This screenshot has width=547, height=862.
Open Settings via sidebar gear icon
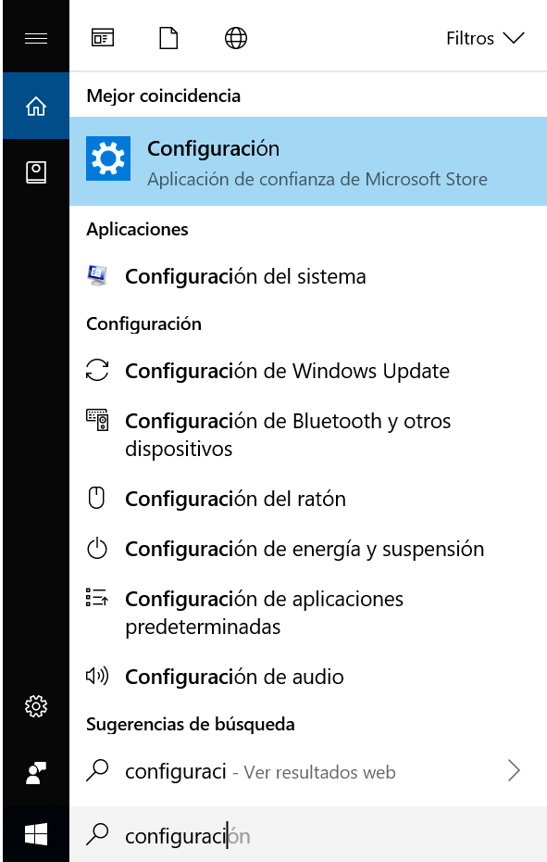click(35, 706)
